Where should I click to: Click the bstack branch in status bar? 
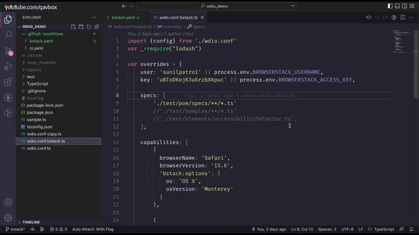click(x=15, y=229)
